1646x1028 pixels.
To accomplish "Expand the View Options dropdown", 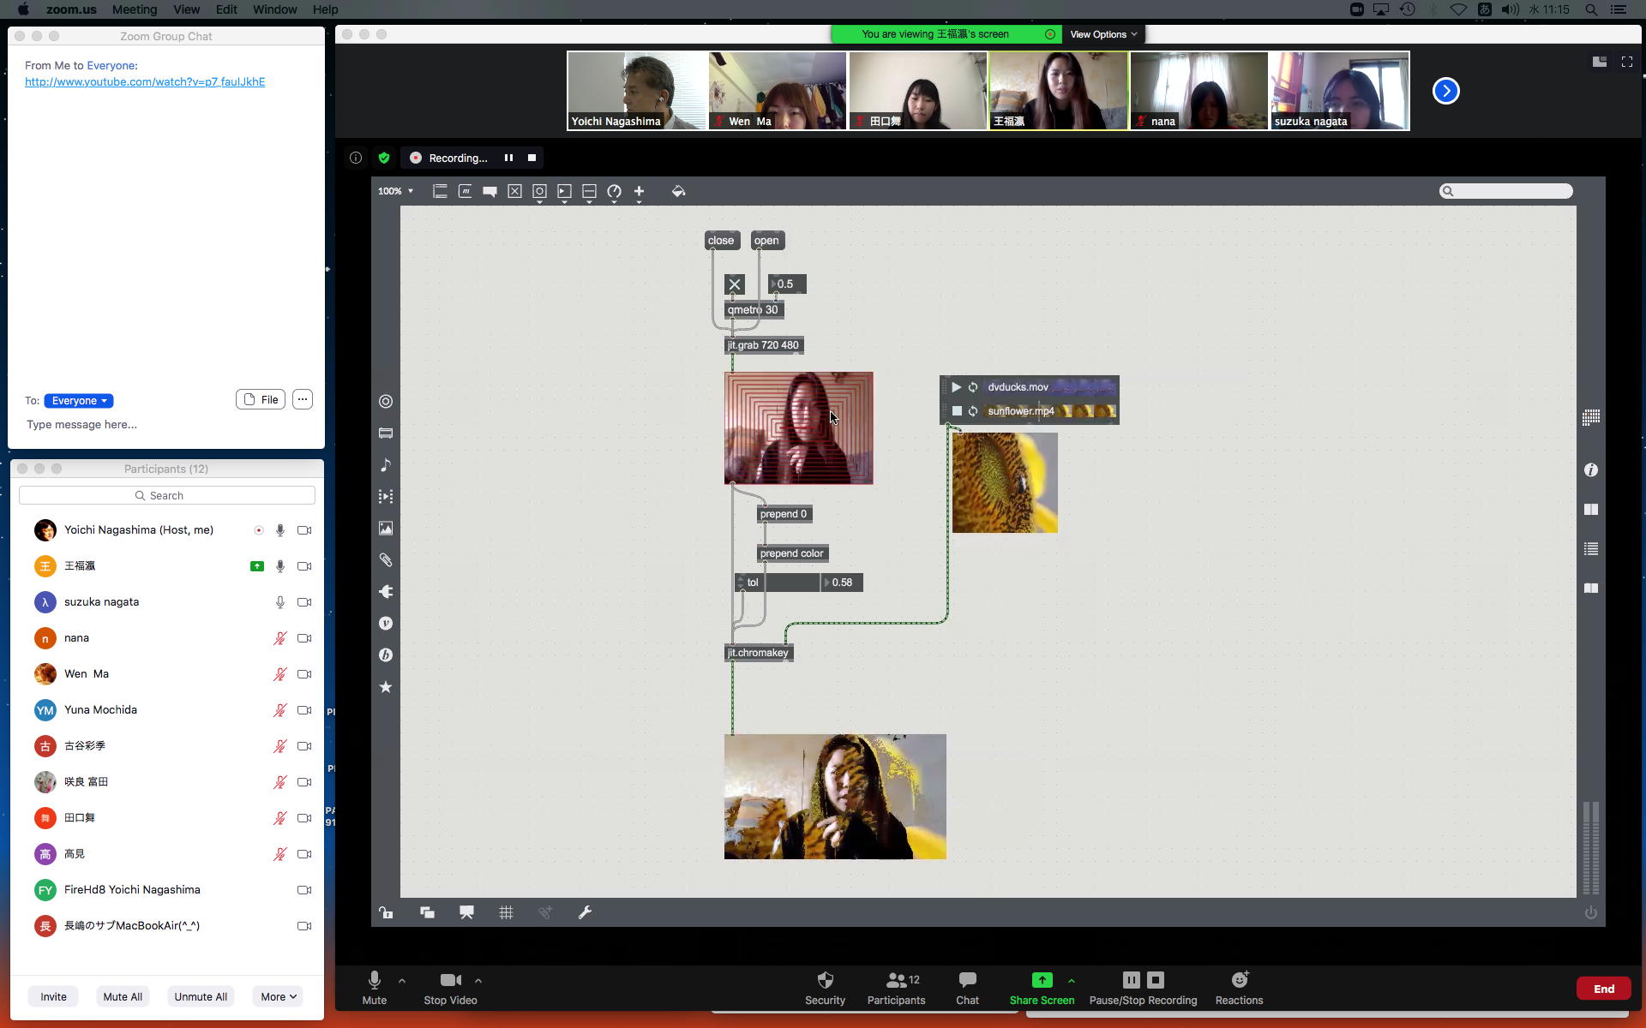I will [1102, 34].
